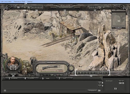
Task: Click the second fire mode button under the weapon
Action: click(x=45, y=75)
